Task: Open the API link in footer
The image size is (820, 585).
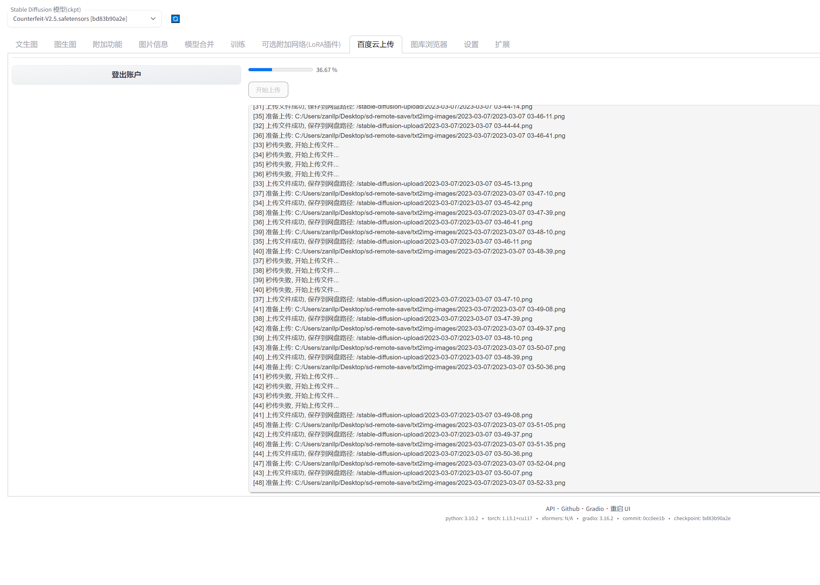Action: 550,509
